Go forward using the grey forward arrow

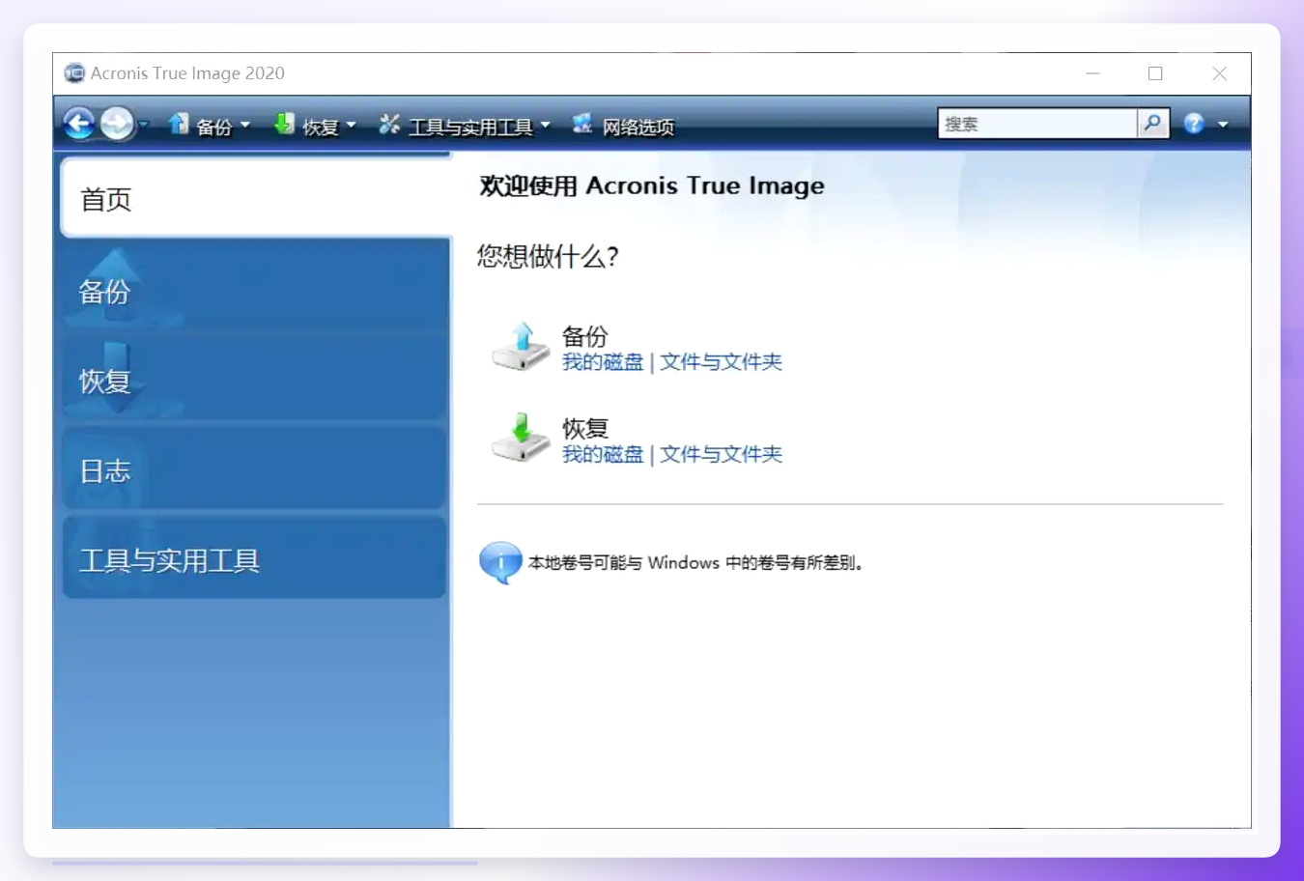[x=117, y=124]
